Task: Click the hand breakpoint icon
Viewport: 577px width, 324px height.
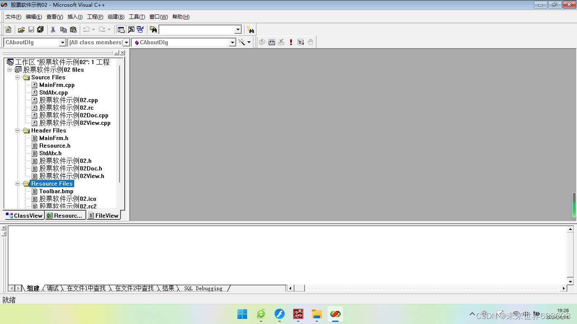Action: (x=310, y=42)
